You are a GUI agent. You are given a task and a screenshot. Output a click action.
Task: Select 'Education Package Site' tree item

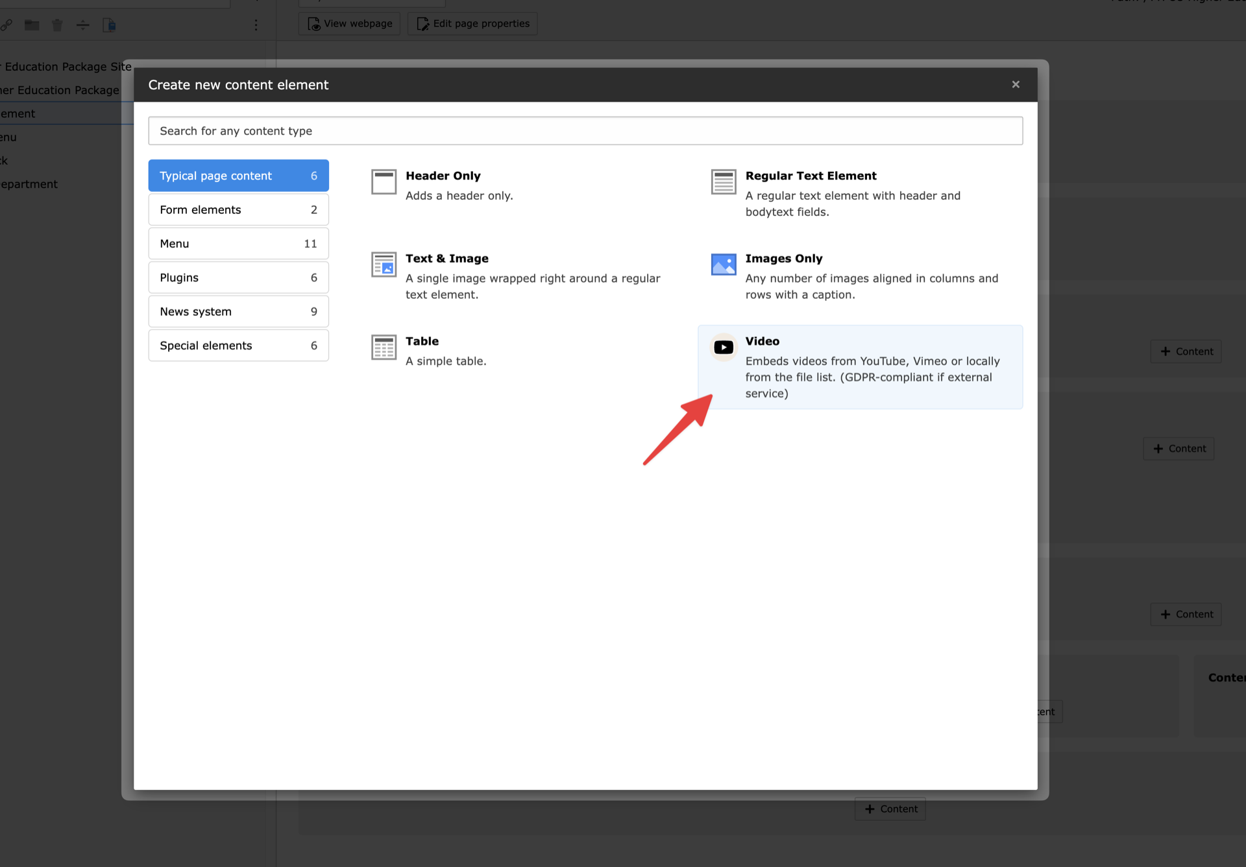(x=66, y=67)
